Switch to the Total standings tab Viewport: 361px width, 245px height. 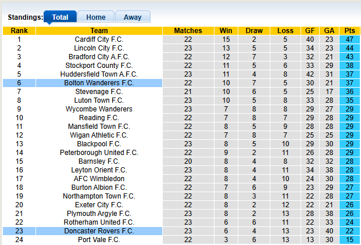pyautogui.click(x=60, y=17)
